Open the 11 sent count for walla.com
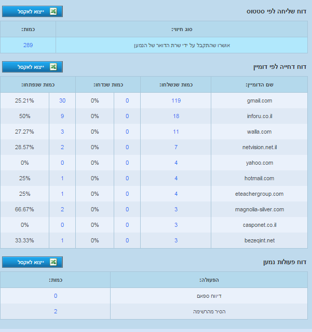The image size is (312, 332). [176, 132]
